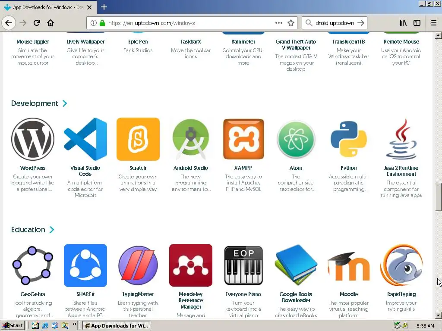
Task: Open the Library icon in the toolbar
Action: (403, 23)
